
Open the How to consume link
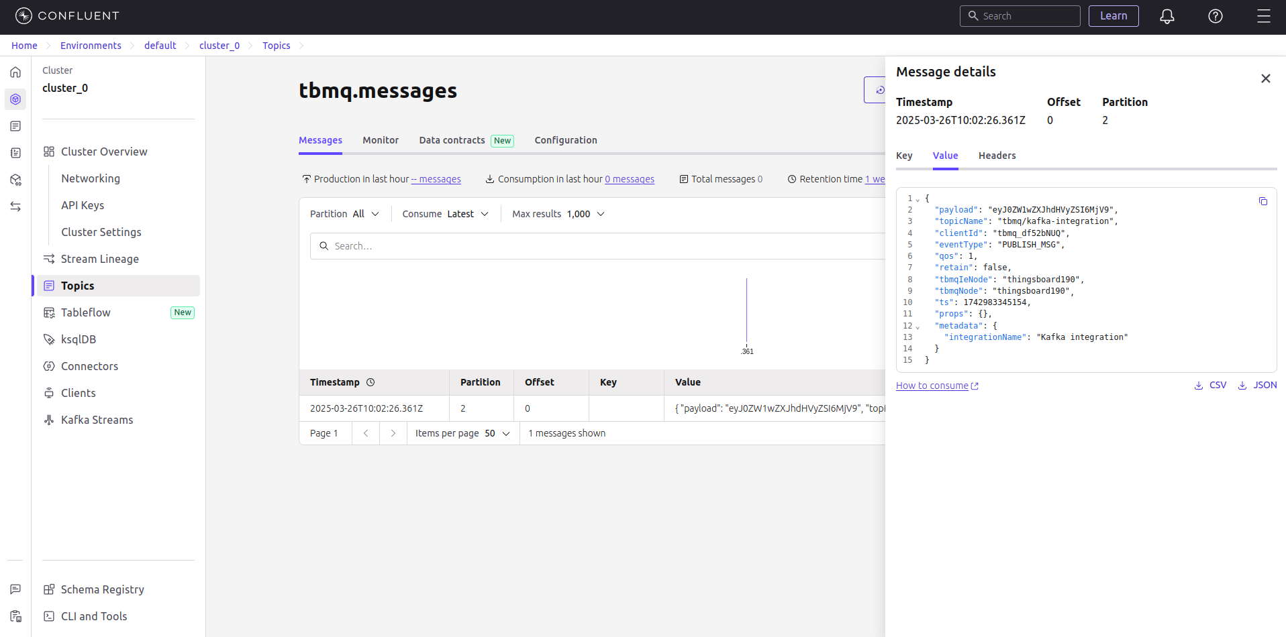(937, 386)
